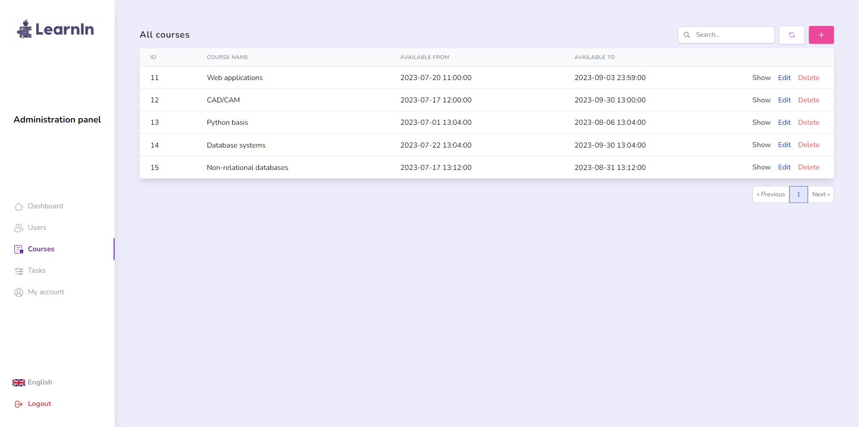Show the Non-relational databases course
This screenshot has width=859, height=427.
(761, 167)
